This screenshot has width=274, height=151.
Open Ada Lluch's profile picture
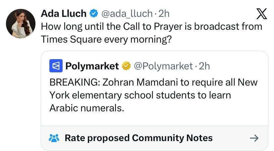coord(21,23)
